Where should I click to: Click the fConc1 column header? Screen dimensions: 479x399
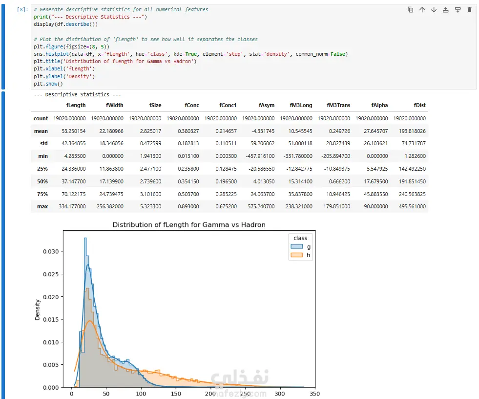[x=228, y=105]
